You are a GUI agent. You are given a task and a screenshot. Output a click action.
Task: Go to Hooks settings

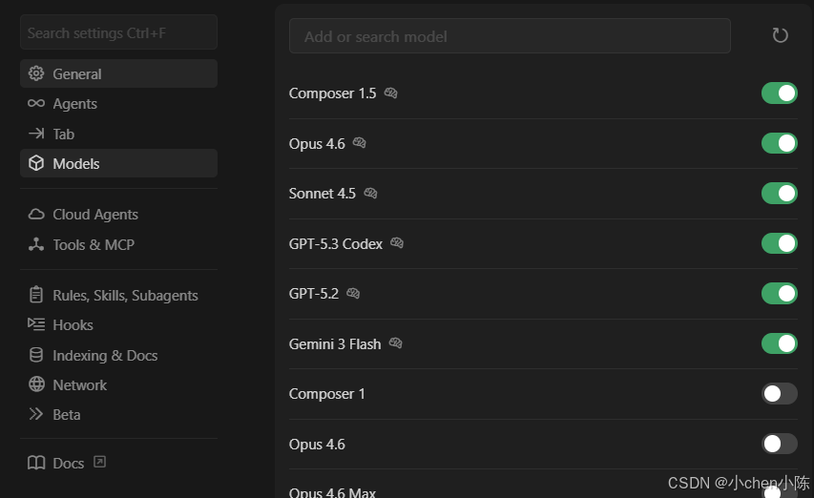click(118, 324)
